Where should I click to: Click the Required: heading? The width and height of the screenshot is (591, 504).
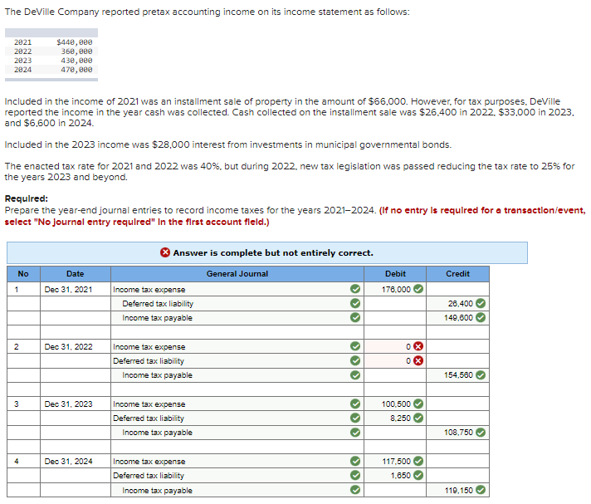(x=27, y=198)
